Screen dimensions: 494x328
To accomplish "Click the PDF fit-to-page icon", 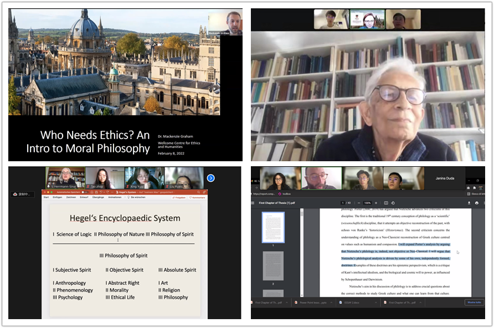I will 386,203.
